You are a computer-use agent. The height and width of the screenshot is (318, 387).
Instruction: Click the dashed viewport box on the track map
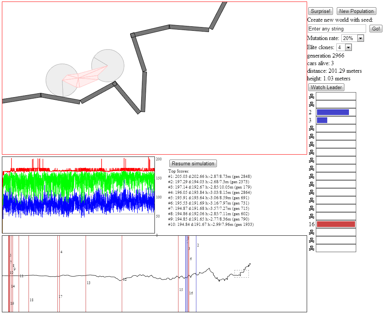tap(241, 273)
